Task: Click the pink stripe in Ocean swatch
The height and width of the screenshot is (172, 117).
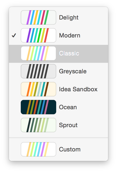Action: [x=46, y=107]
